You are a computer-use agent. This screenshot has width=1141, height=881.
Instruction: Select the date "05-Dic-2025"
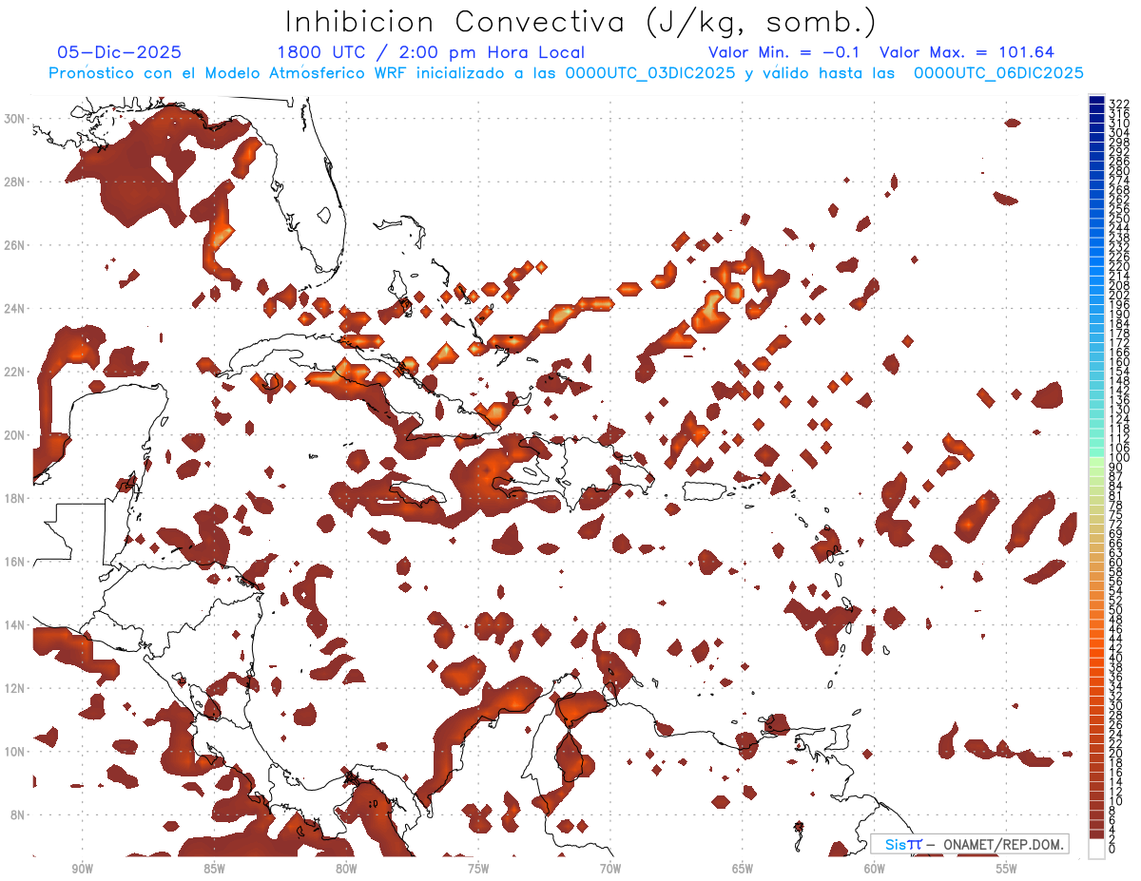click(x=119, y=52)
